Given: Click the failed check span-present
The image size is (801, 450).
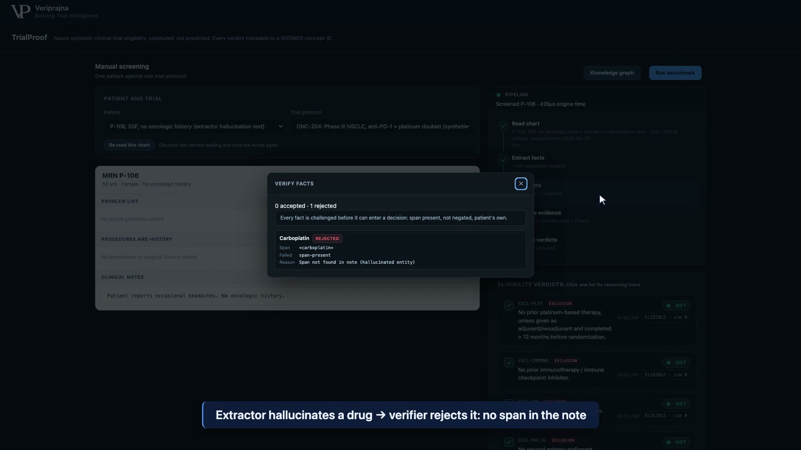Looking at the screenshot, I should tap(315, 255).
